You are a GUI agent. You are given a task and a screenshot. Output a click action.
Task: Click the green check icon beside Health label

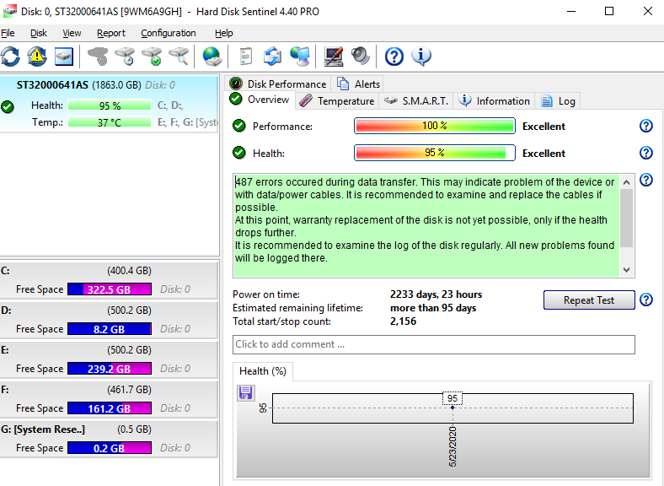(x=239, y=153)
